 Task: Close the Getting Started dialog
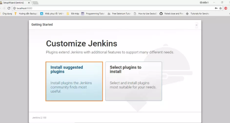pyautogui.click(x=196, y=25)
